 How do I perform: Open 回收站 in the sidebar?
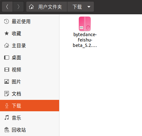[29, 130]
